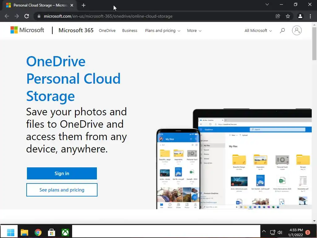Viewport: 317px width, 238px height.
Task: Click the Chrome taskbar icon
Action: [x=38, y=232]
